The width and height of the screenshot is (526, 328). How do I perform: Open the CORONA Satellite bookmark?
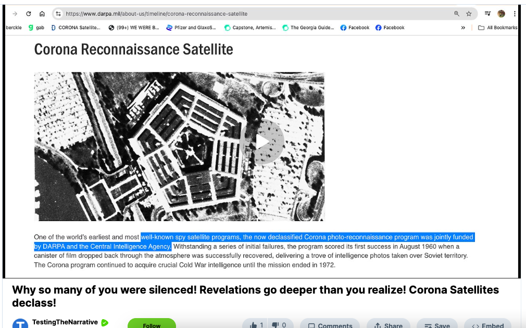tap(76, 28)
